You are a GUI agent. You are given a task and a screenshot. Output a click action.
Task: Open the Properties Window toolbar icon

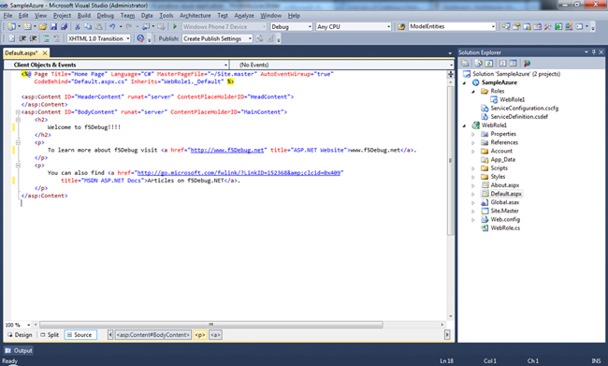click(516, 27)
